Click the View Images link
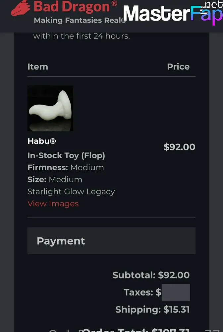Screen dimensions: 223x332 pos(53,204)
